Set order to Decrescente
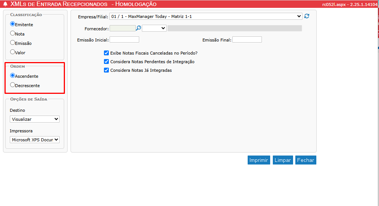379x206 pixels. [13, 85]
